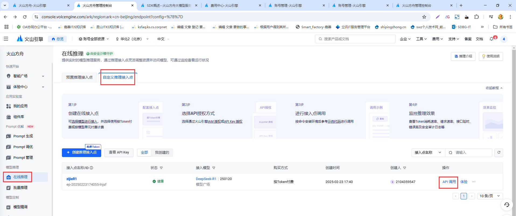Open Chrome three-dot menu

[510, 17]
